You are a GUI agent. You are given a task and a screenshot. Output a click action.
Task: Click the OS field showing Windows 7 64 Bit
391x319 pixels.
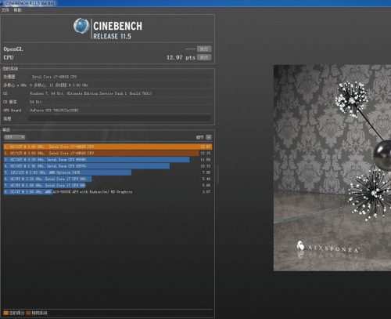click(x=120, y=93)
